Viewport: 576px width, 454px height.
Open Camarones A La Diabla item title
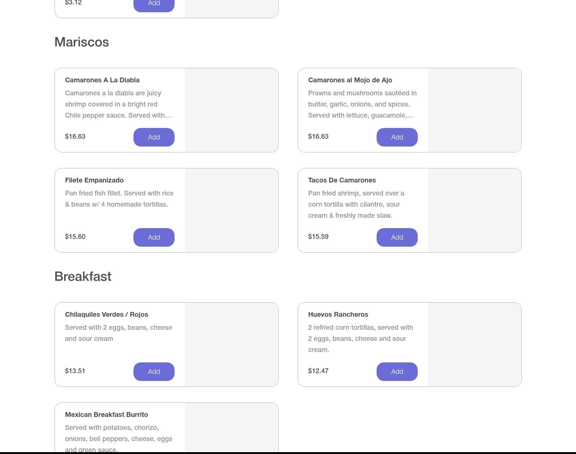[102, 80]
